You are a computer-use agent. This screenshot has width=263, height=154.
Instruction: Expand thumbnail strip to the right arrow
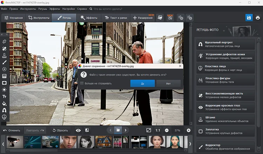tap(190, 144)
